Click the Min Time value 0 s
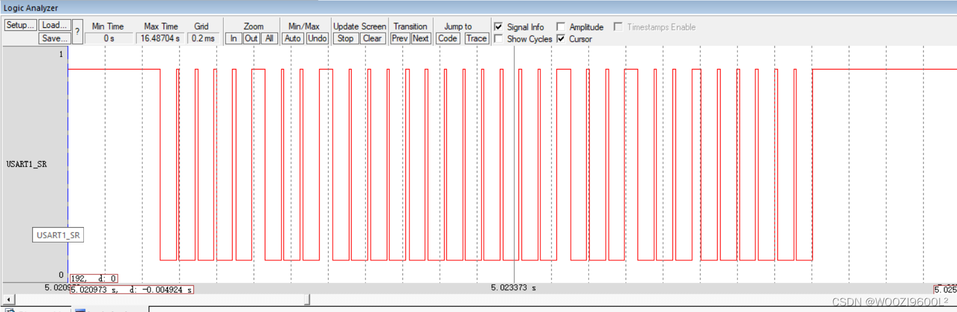The height and width of the screenshot is (312, 957). (x=109, y=38)
